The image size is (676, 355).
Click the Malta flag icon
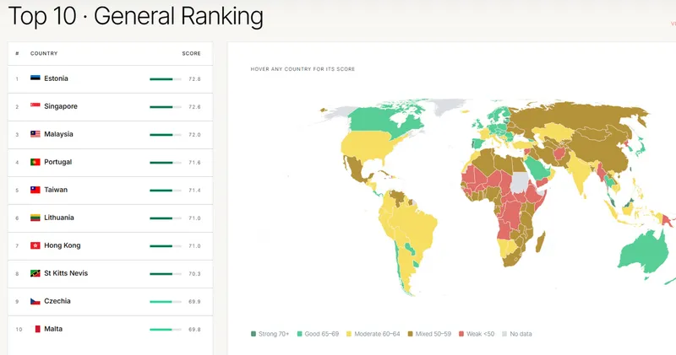point(37,329)
